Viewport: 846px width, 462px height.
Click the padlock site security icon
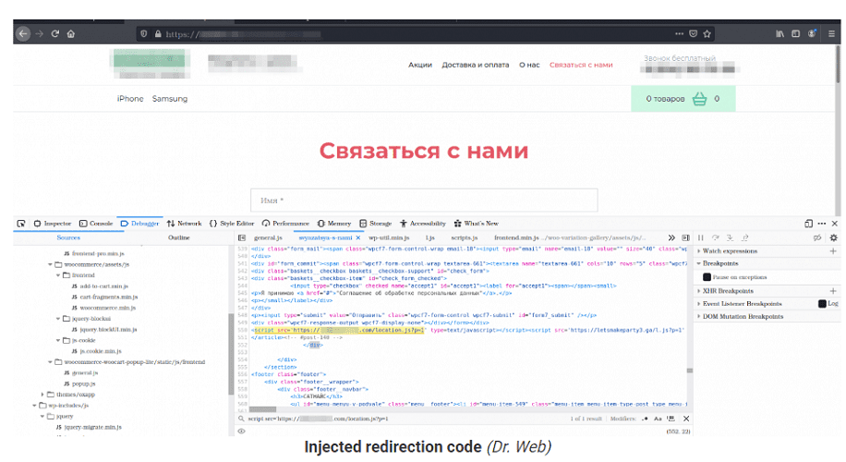click(x=158, y=33)
